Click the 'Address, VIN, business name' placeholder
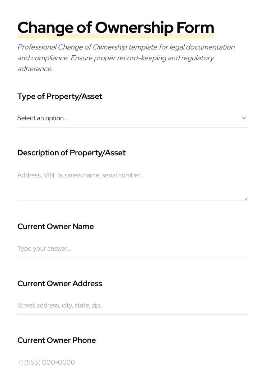This screenshot has width=265, height=370. pos(81,175)
